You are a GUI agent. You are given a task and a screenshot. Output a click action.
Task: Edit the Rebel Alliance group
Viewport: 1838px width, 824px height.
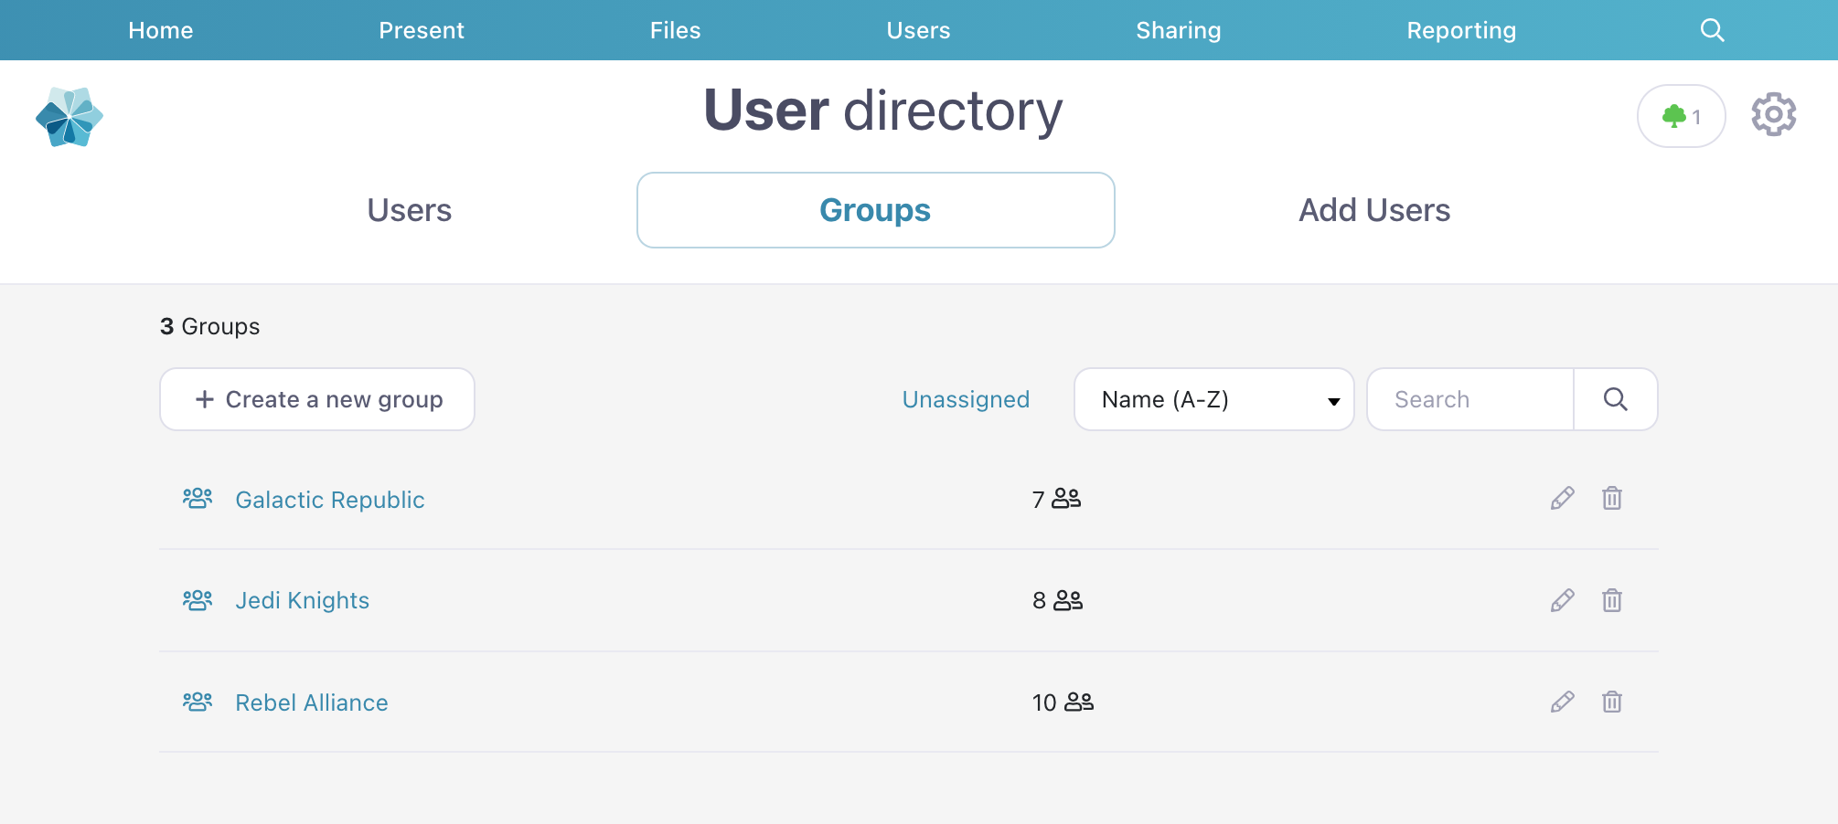tap(1562, 702)
